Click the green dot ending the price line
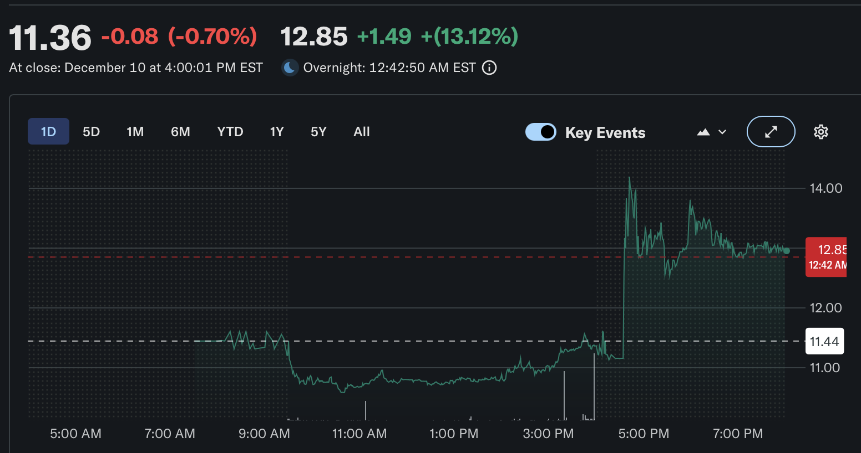The image size is (861, 453). [x=786, y=251]
